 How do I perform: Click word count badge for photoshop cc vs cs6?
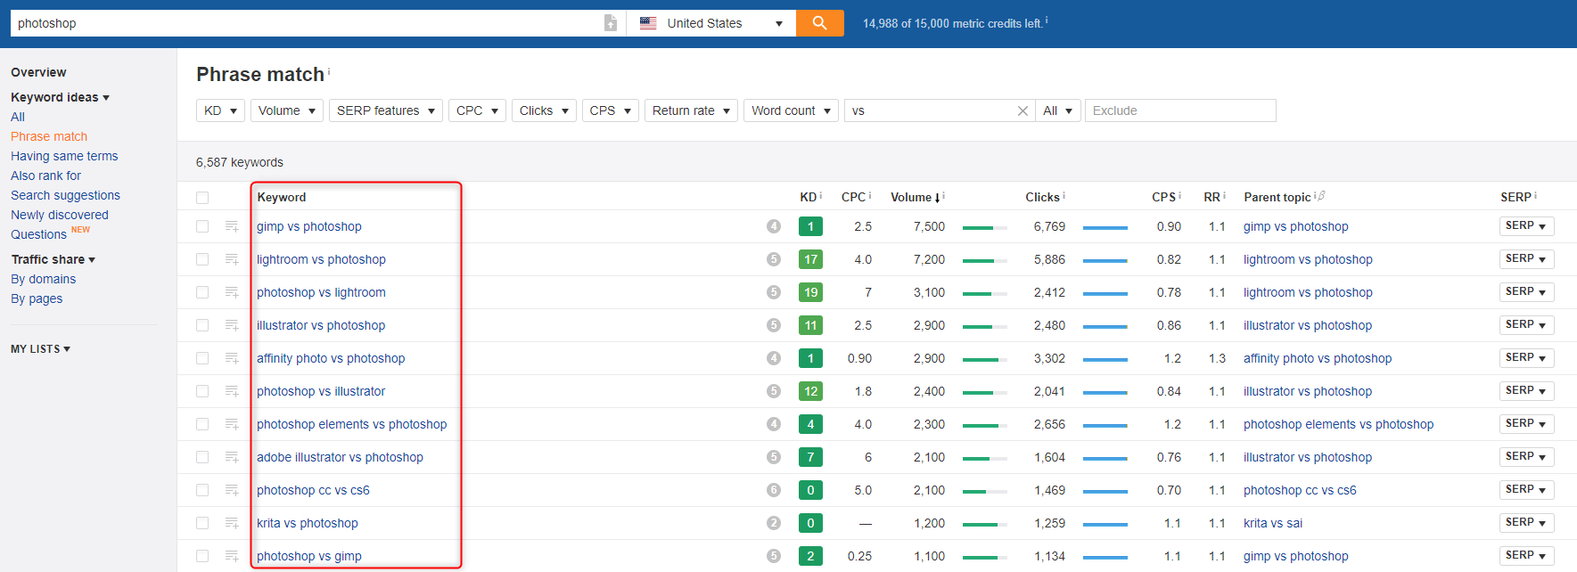click(774, 490)
